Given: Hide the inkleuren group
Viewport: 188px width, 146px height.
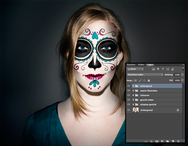Looking at the screenshot, I should tap(129, 95).
